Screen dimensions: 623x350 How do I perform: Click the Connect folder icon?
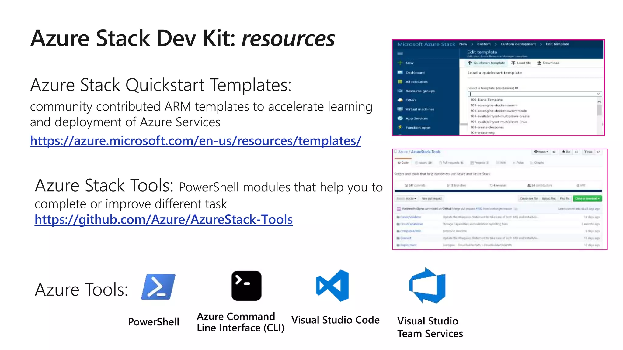[x=398, y=238]
